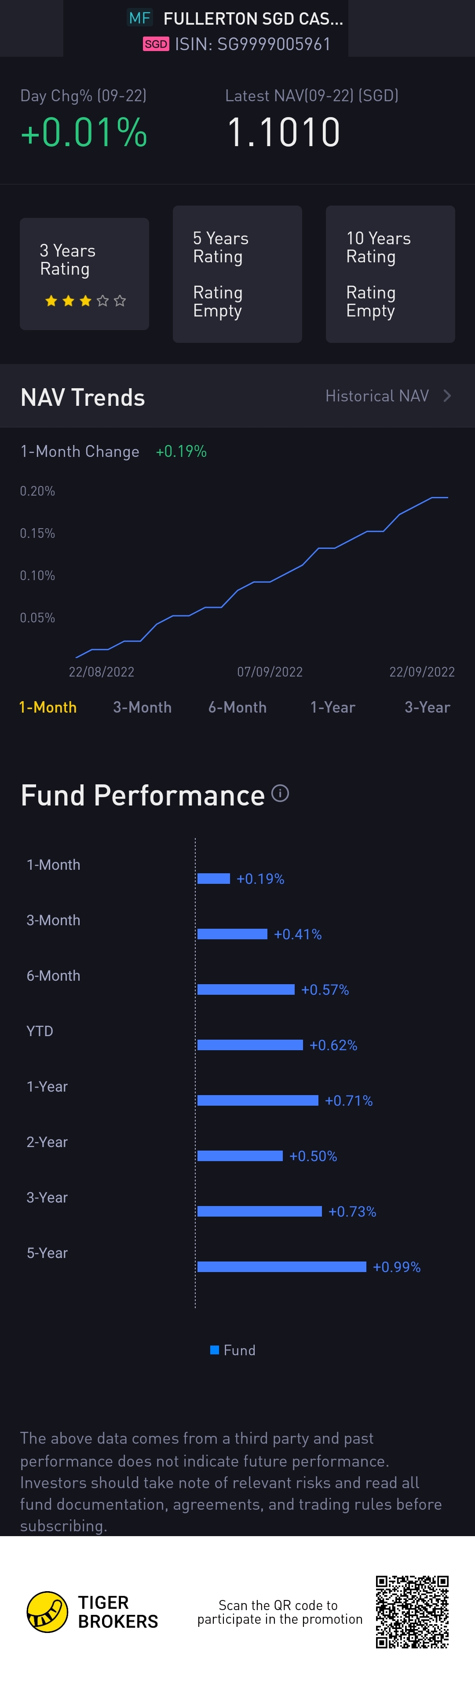Expand Historical NAV chevron arrow
Image resolution: width=475 pixels, height=1688 pixels.
click(x=447, y=396)
